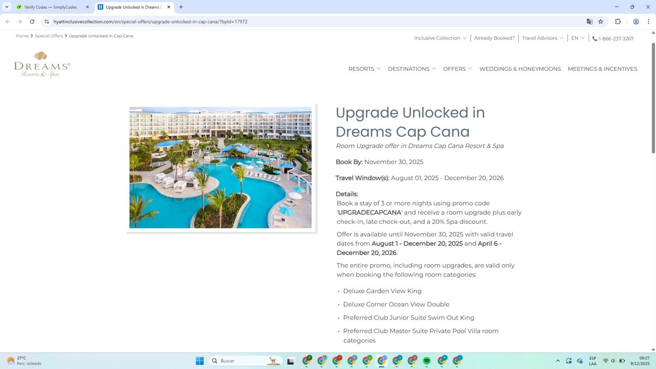Screen dimensions: 656x369
Task: Click the Google Translate icon in address bar
Action: coord(590,21)
